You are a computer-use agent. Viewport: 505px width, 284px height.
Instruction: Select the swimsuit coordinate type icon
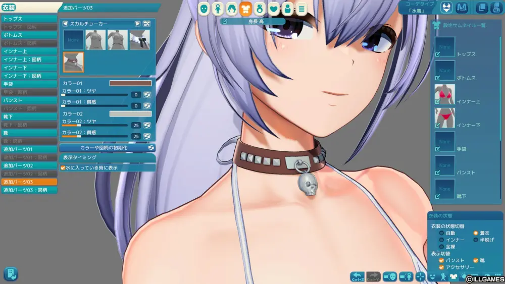click(446, 8)
